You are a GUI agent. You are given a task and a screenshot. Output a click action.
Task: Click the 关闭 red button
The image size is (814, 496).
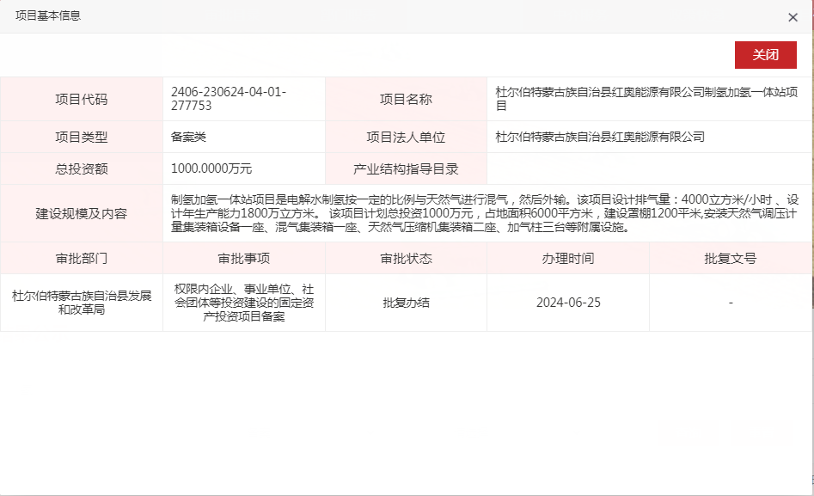point(766,55)
